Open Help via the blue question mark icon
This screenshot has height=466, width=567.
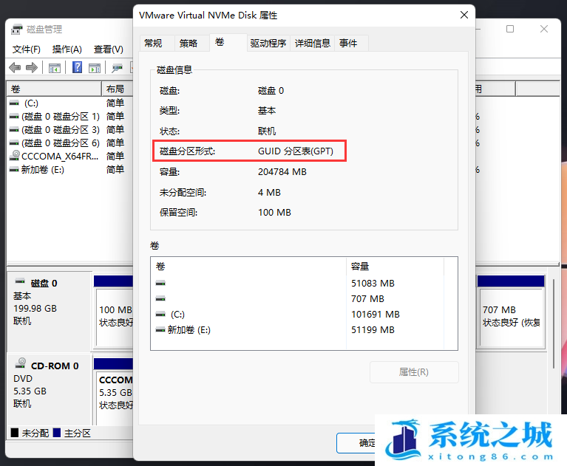coord(77,67)
